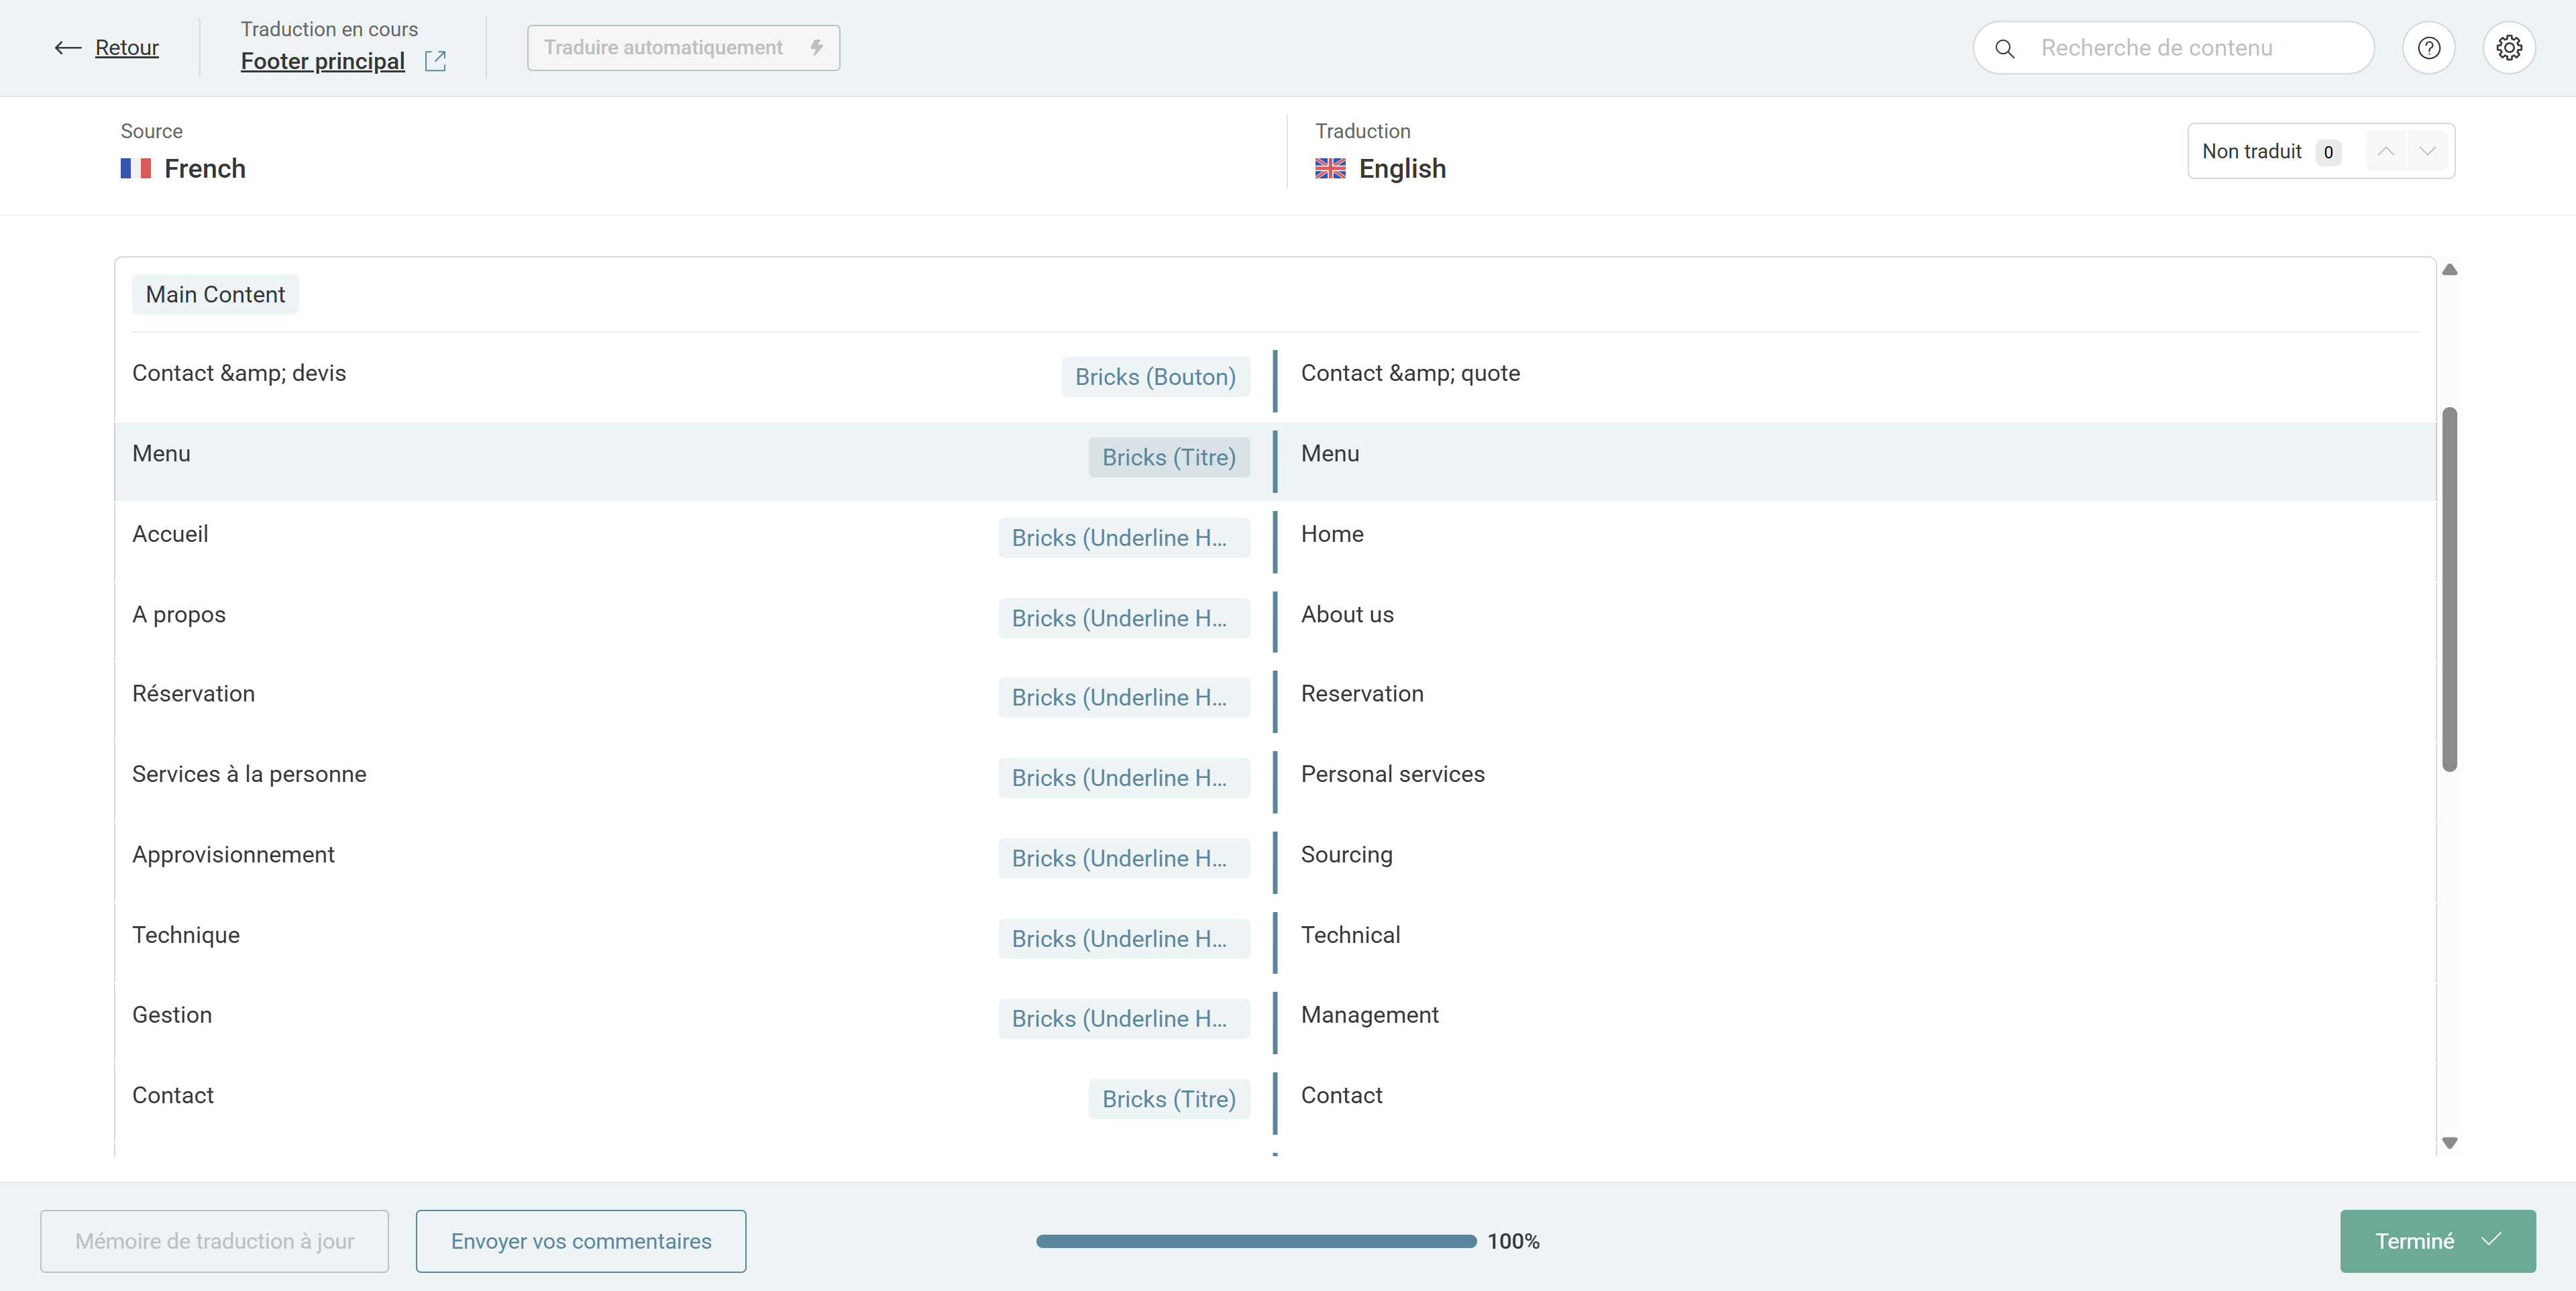This screenshot has height=1291, width=2576.
Task: Select source text 'Gestion'
Action: [x=172, y=1015]
